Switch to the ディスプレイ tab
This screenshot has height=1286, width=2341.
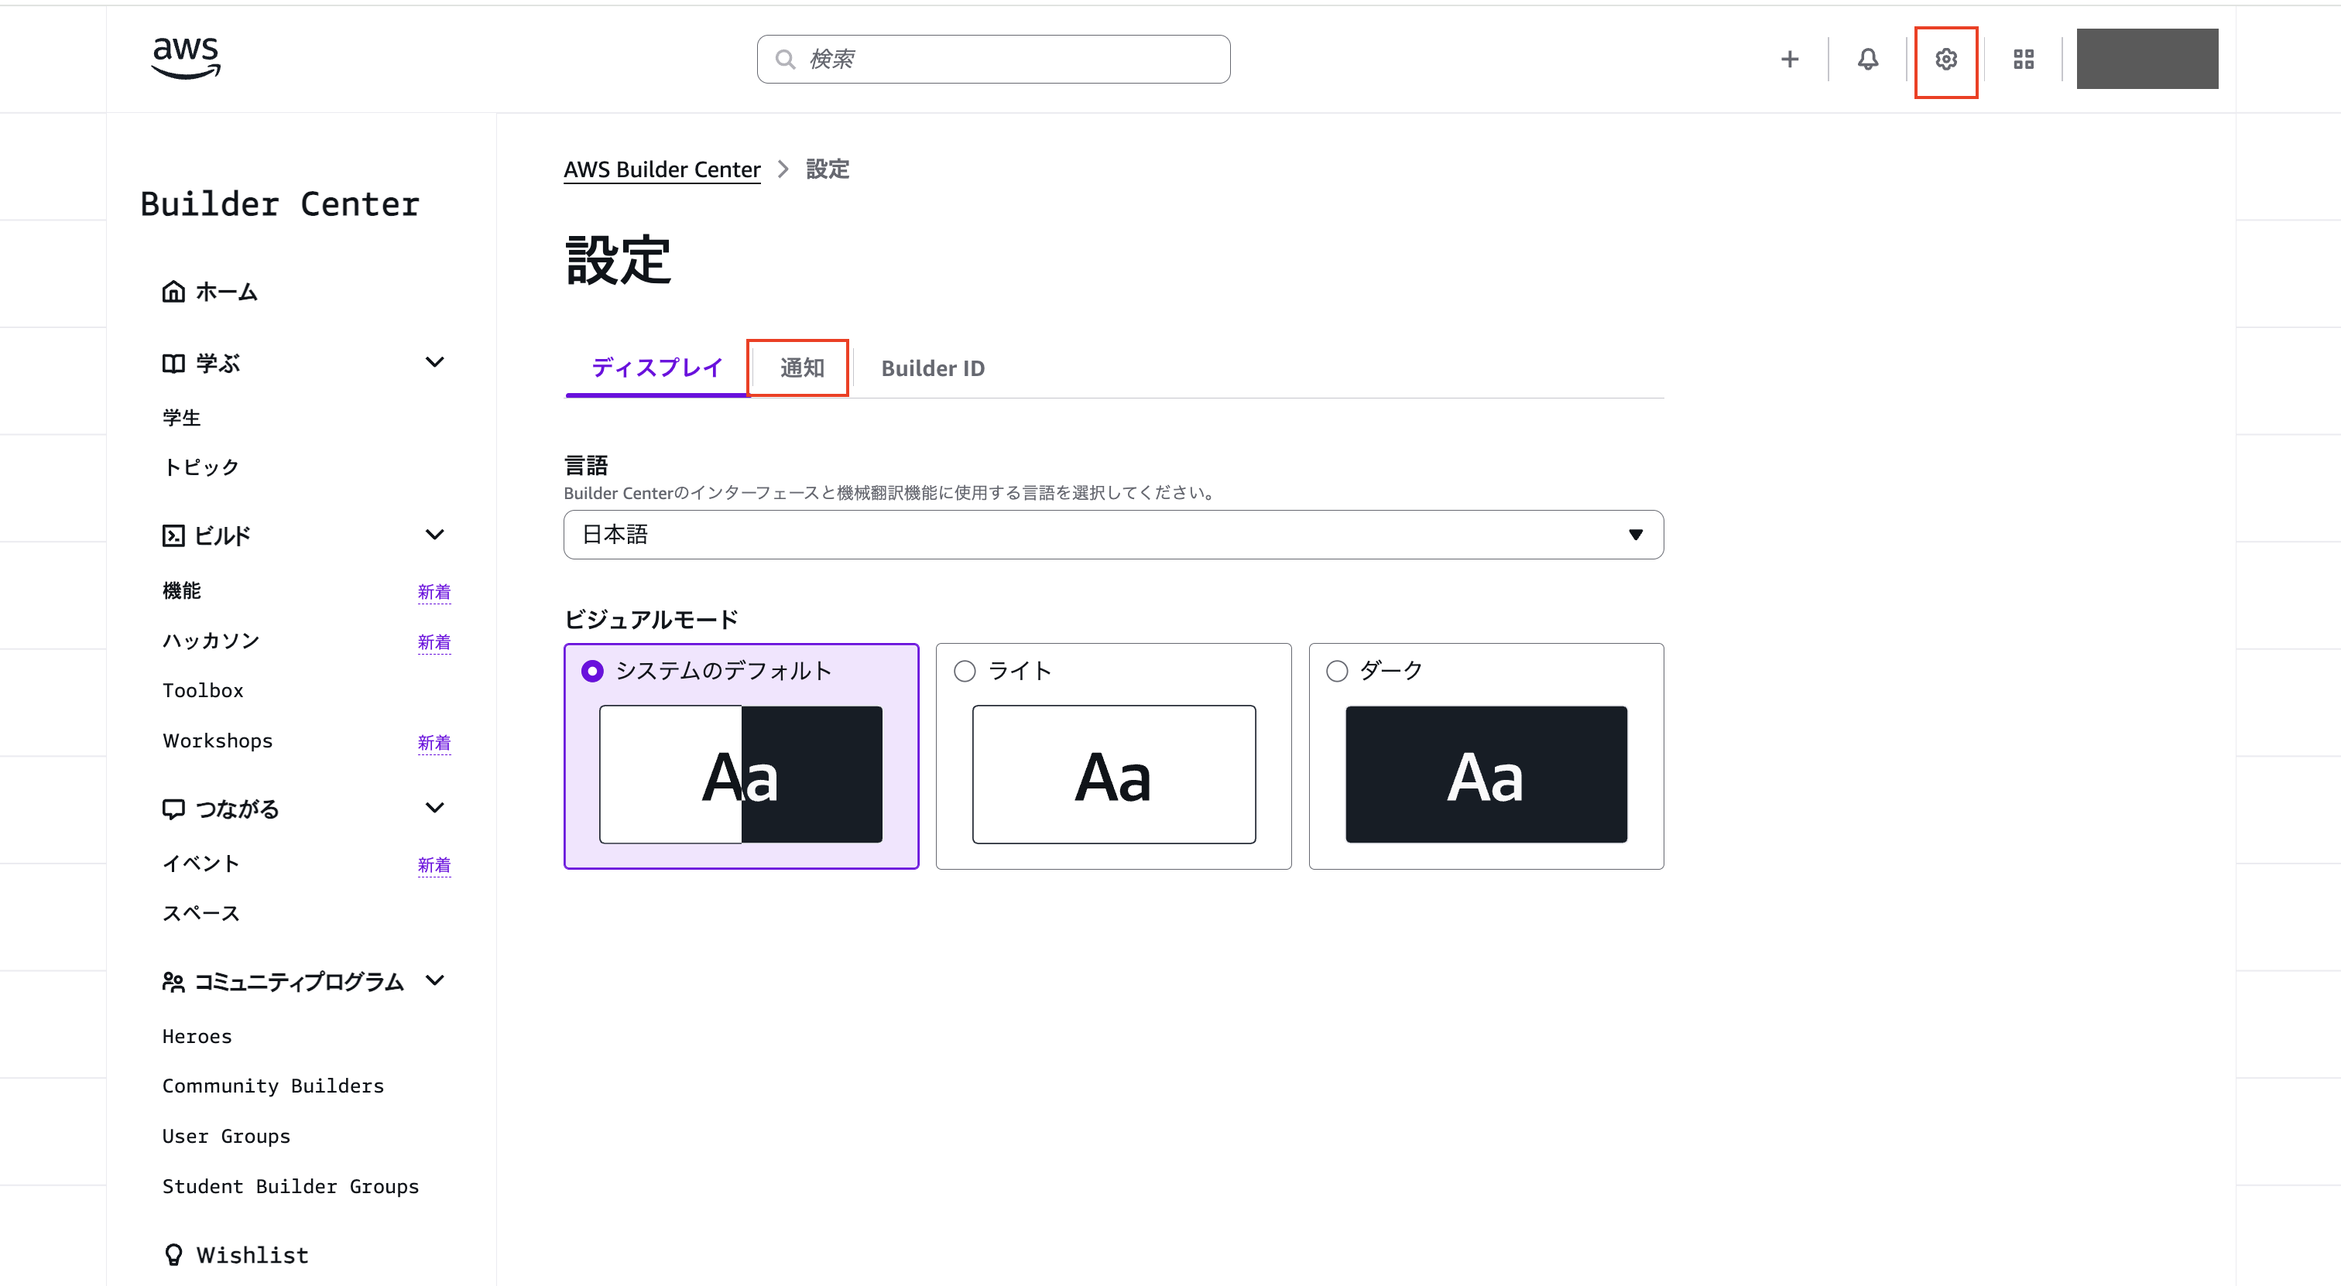[x=657, y=368]
